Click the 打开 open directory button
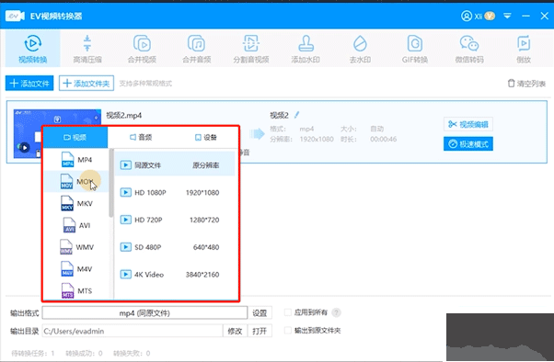The height and width of the screenshot is (362, 554). pos(260,331)
